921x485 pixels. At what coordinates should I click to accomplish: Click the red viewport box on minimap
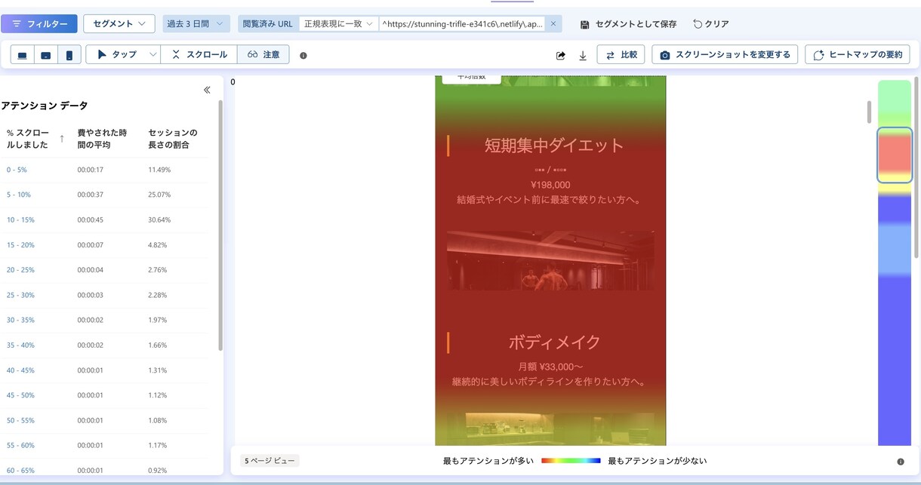point(895,155)
